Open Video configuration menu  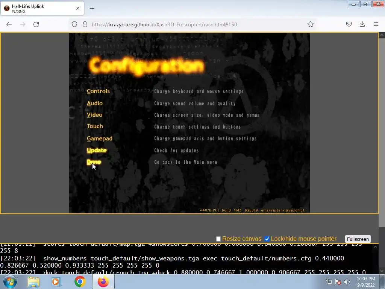tap(94, 115)
